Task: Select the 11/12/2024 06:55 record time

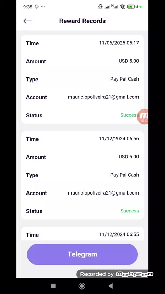Action: pos(119,234)
